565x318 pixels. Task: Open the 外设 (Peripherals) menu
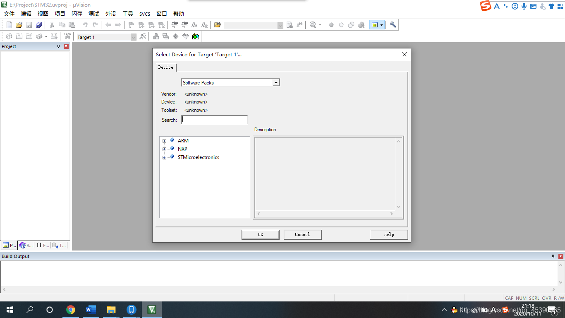pyautogui.click(x=111, y=14)
